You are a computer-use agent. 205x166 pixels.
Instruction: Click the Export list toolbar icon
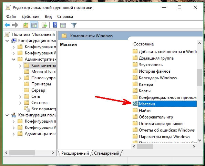coord(44,25)
